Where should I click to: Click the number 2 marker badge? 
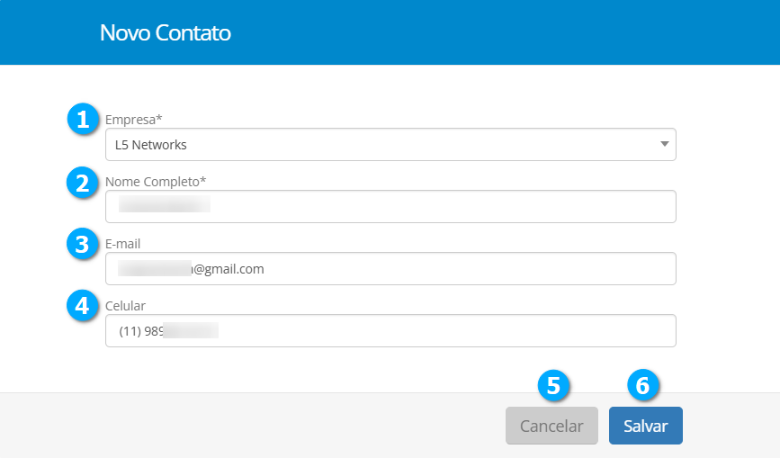click(x=83, y=183)
